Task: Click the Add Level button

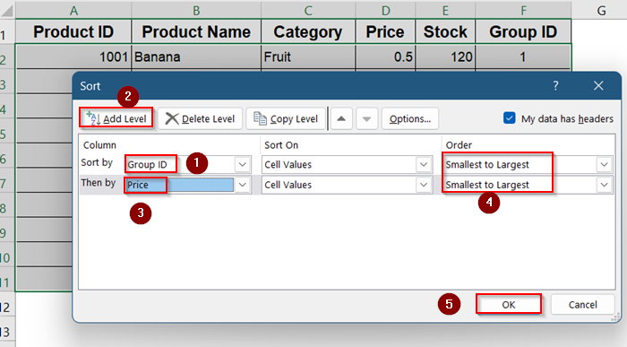Action: [116, 118]
